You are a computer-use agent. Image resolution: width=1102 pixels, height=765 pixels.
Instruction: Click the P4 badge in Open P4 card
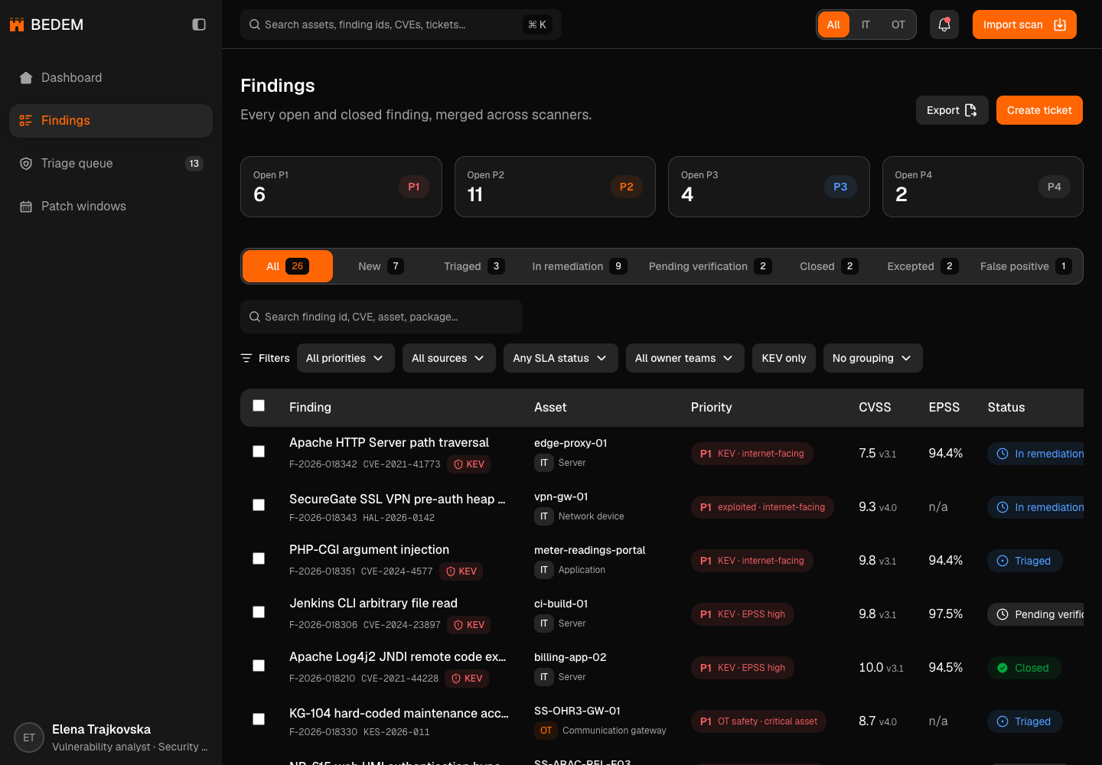click(x=1055, y=187)
